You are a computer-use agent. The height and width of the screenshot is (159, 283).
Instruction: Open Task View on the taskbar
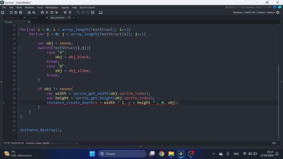click(152, 154)
